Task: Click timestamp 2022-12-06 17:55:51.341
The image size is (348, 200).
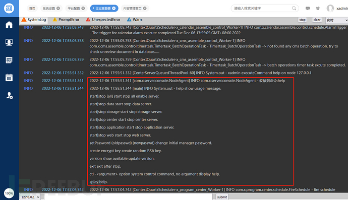Action: pyautogui.click(x=63, y=81)
